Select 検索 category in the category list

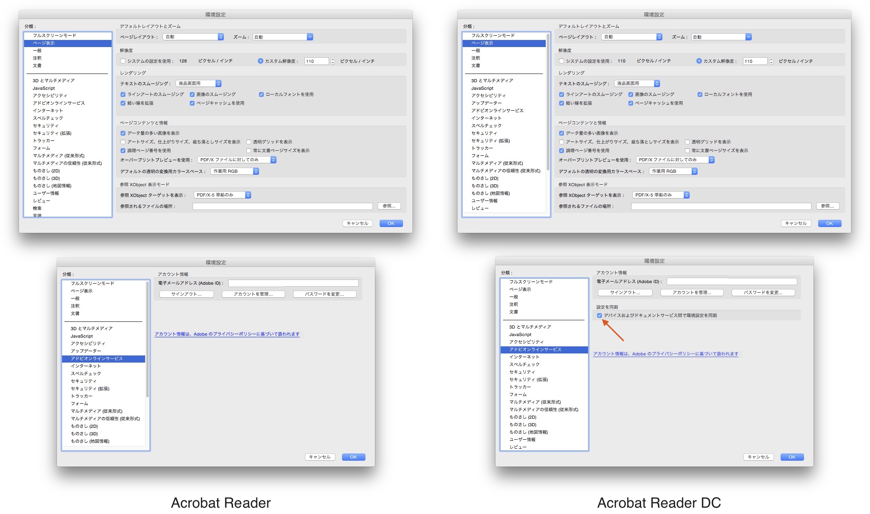click(x=37, y=208)
